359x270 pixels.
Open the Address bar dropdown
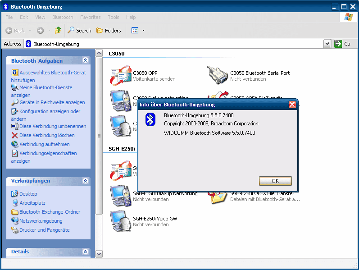coord(327,44)
